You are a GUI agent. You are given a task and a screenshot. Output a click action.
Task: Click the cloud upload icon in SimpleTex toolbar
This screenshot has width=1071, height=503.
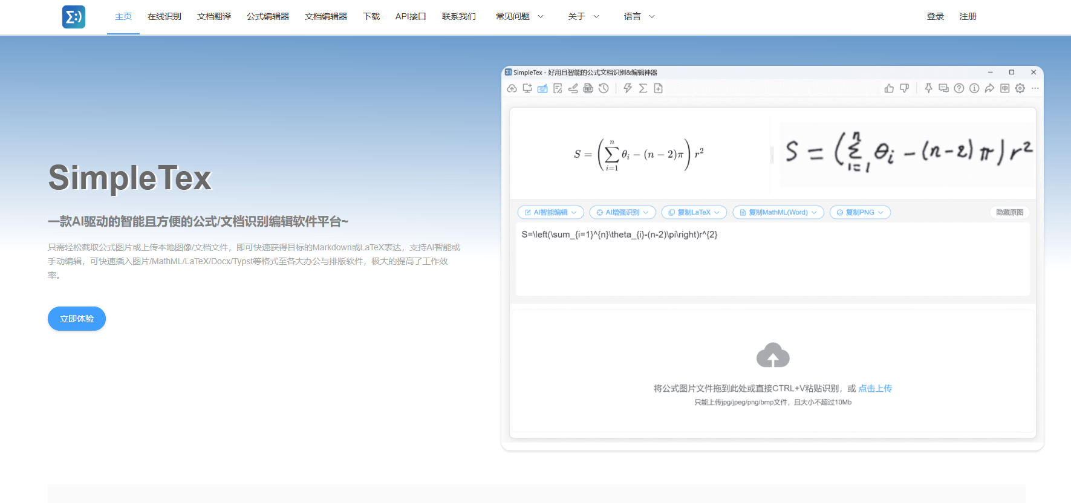click(512, 88)
